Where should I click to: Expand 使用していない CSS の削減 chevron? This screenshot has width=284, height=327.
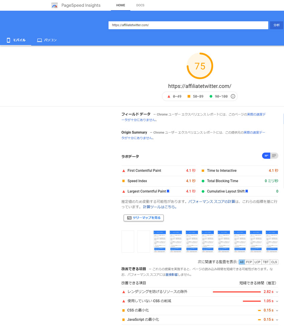pyautogui.click(x=277, y=301)
